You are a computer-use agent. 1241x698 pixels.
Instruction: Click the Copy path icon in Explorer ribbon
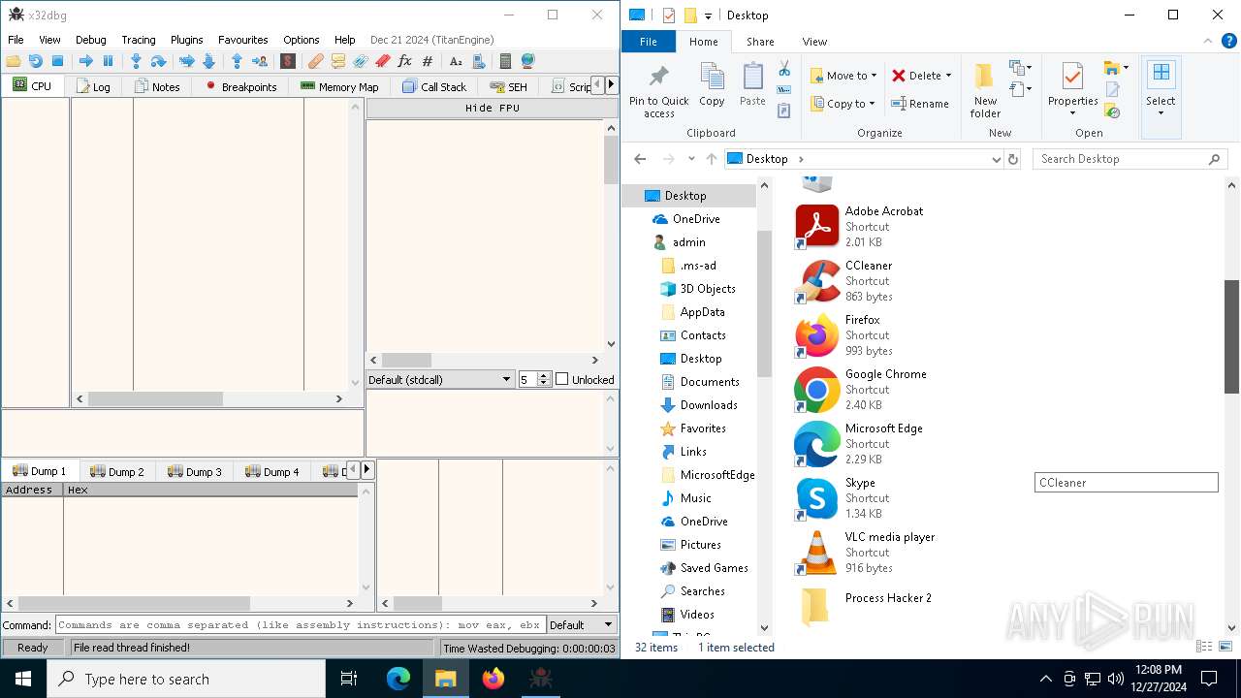tap(784, 89)
